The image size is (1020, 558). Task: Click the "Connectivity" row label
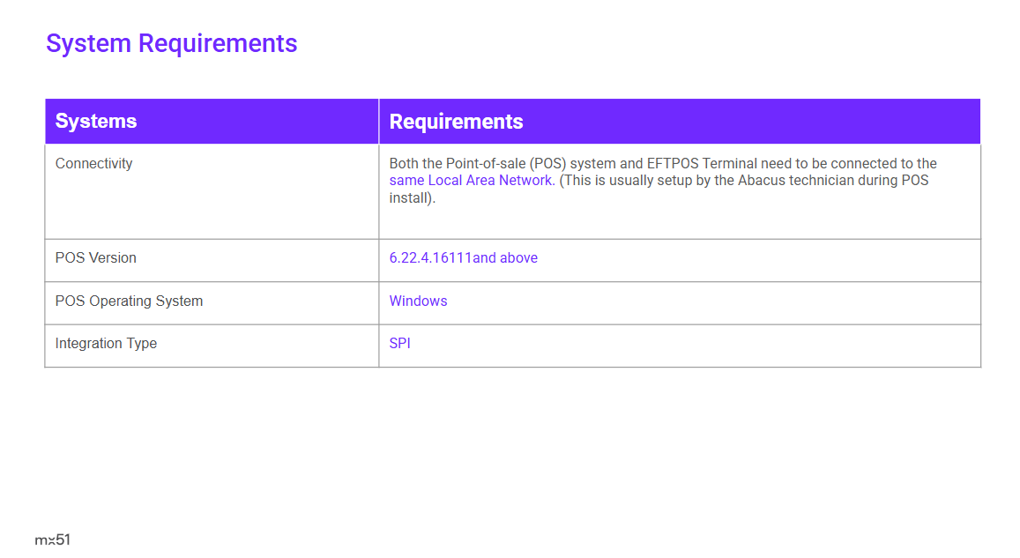pyautogui.click(x=93, y=164)
